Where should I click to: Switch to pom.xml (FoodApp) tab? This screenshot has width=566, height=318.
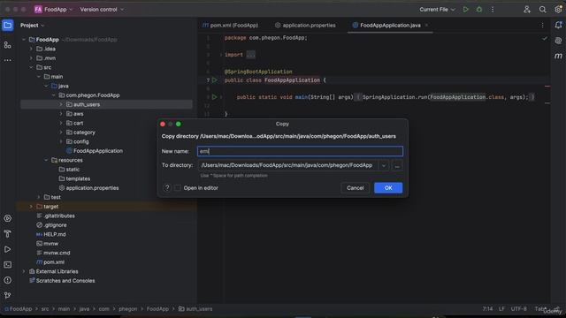230,26
